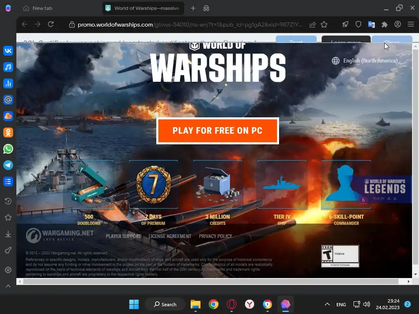Go forward to the next page
The width and height of the screenshot is (419, 314).
(38, 24)
